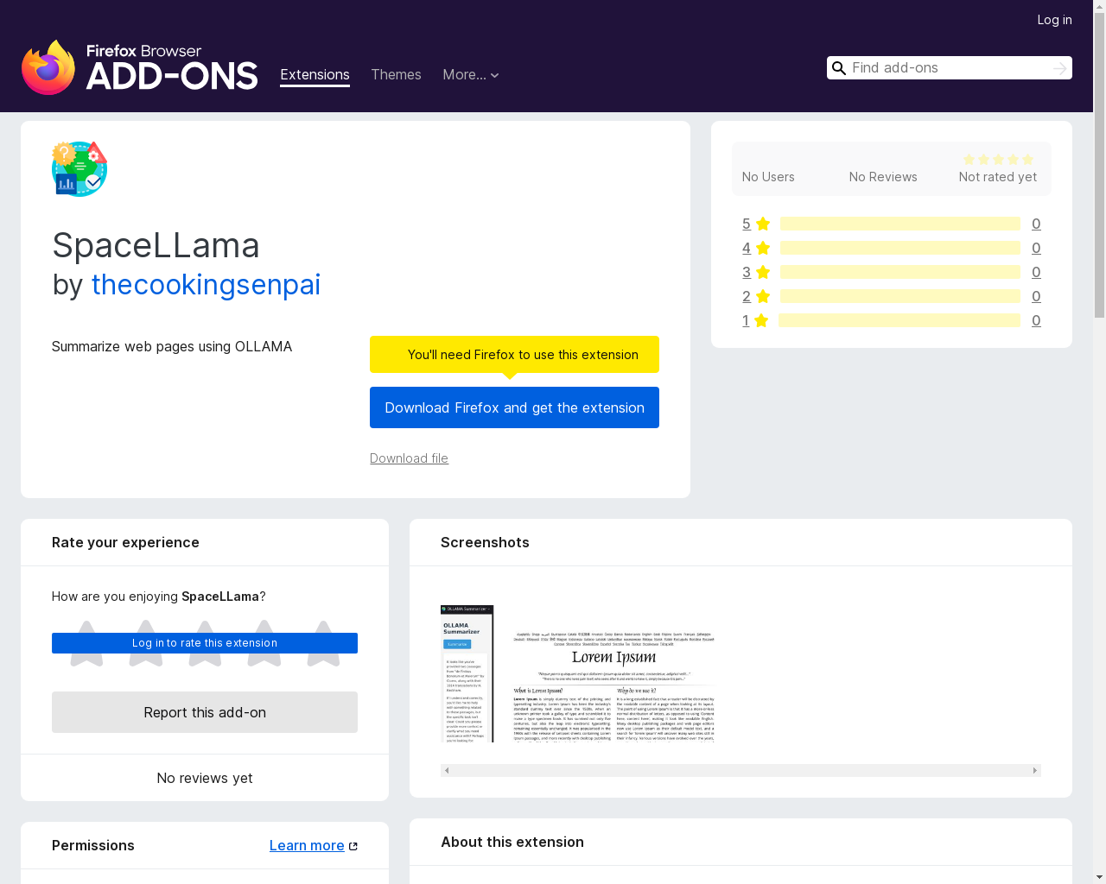
Task: Select the fifth rating star
Action: coord(323,643)
